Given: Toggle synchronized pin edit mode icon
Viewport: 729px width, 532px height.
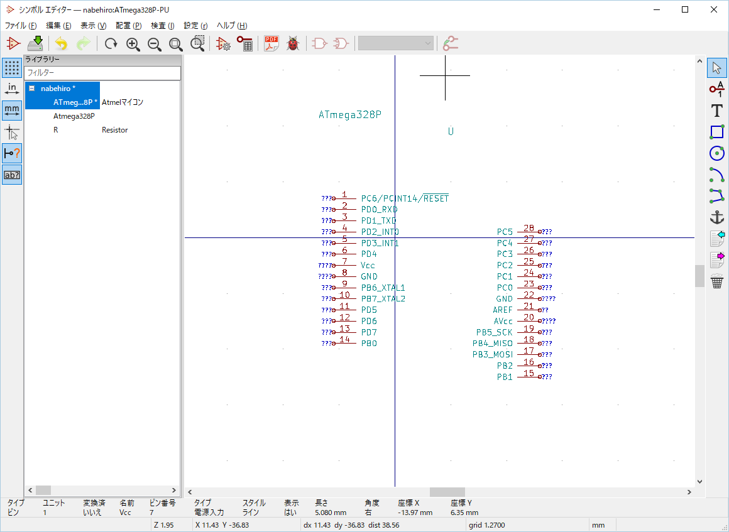Looking at the screenshot, I should (451, 44).
